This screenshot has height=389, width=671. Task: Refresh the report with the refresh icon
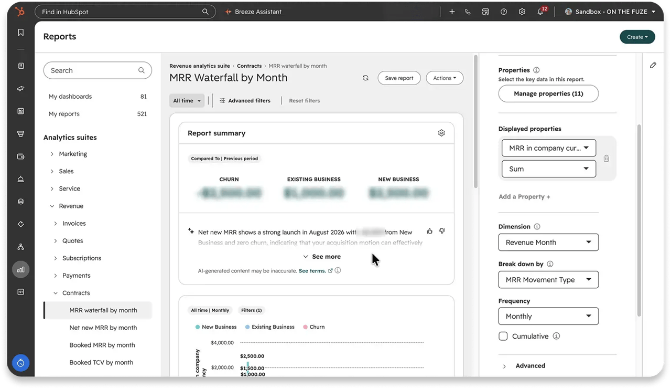[x=365, y=78]
